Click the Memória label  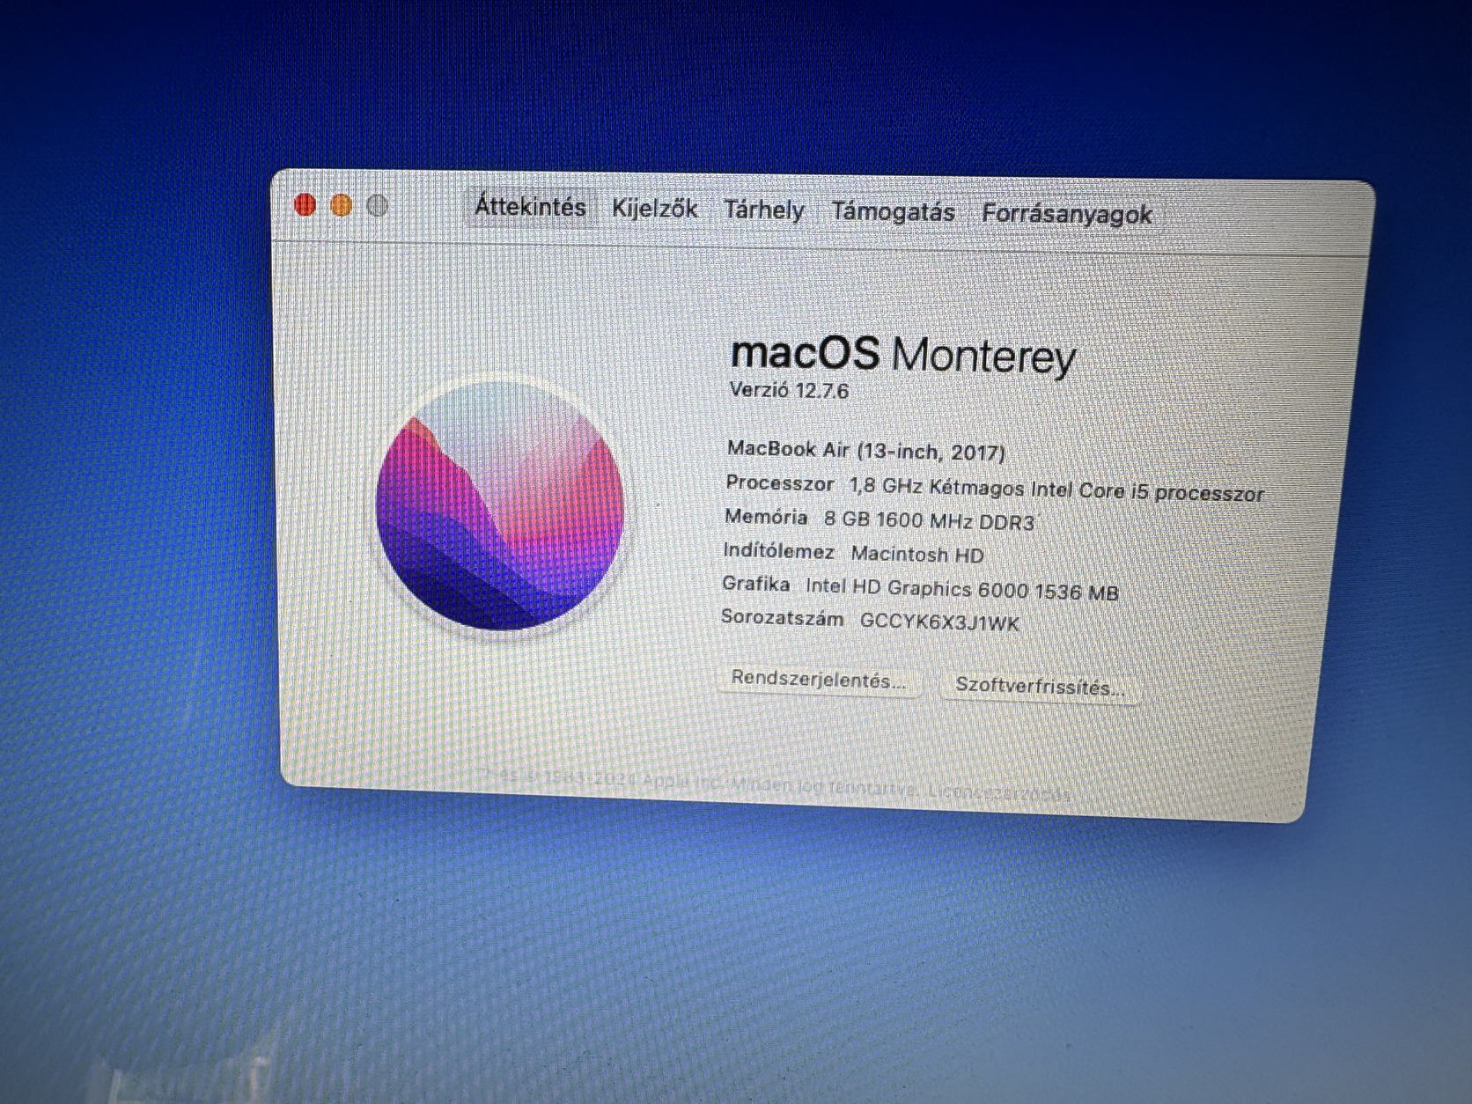[766, 517]
